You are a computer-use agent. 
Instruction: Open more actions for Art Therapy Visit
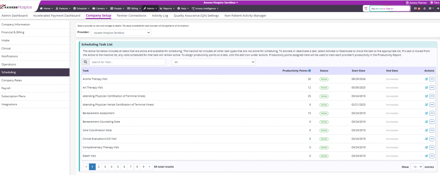432,87
